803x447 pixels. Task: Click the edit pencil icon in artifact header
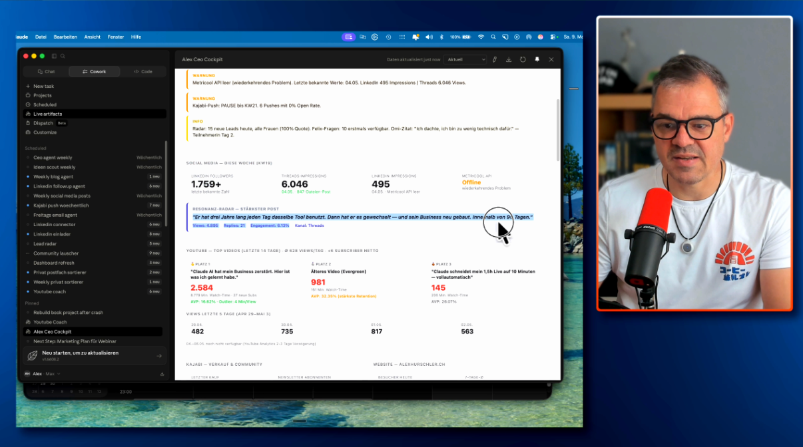click(495, 59)
